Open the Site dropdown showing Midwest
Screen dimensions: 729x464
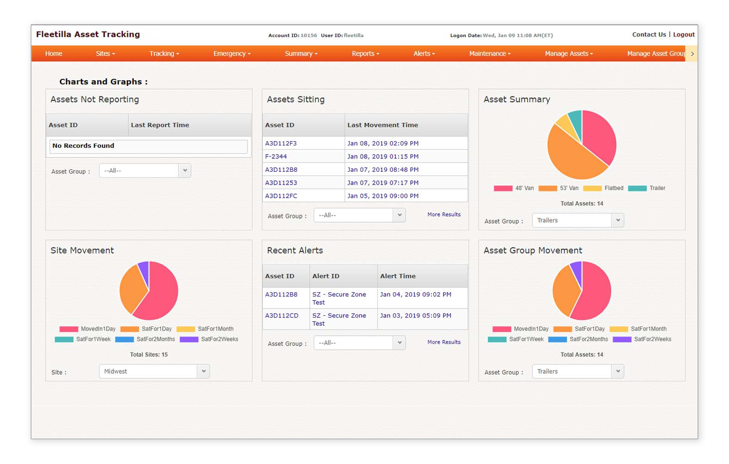(x=154, y=371)
